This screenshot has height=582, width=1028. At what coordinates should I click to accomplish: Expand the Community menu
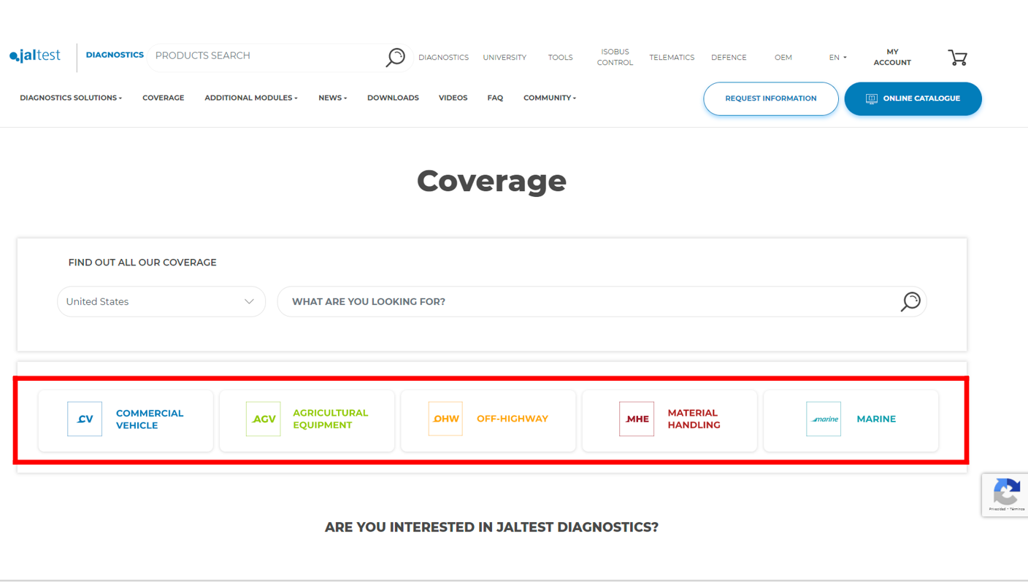point(550,98)
